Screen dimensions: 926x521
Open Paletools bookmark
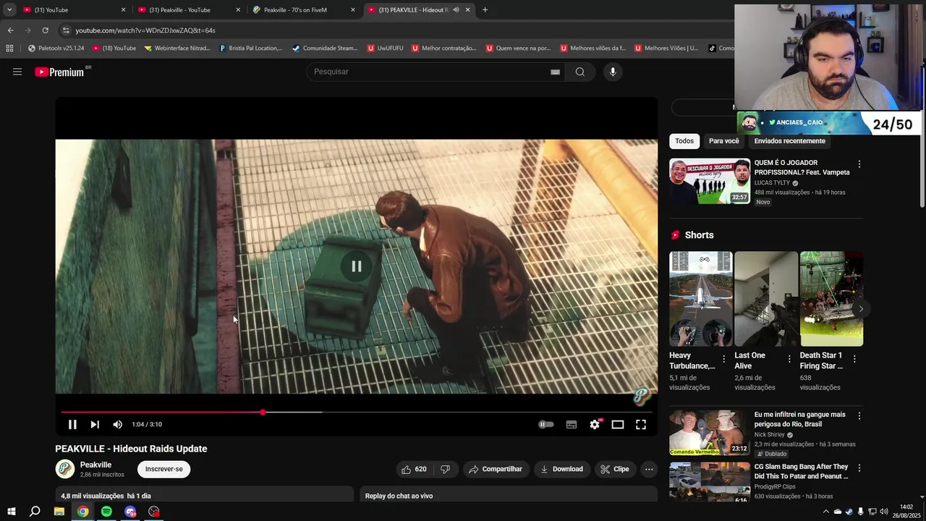[x=56, y=48]
